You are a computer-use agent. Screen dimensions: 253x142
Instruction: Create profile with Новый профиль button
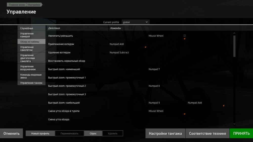click(40, 133)
